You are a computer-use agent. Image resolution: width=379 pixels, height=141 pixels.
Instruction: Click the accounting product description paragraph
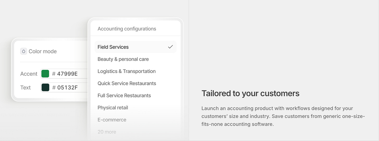[x=283, y=116]
